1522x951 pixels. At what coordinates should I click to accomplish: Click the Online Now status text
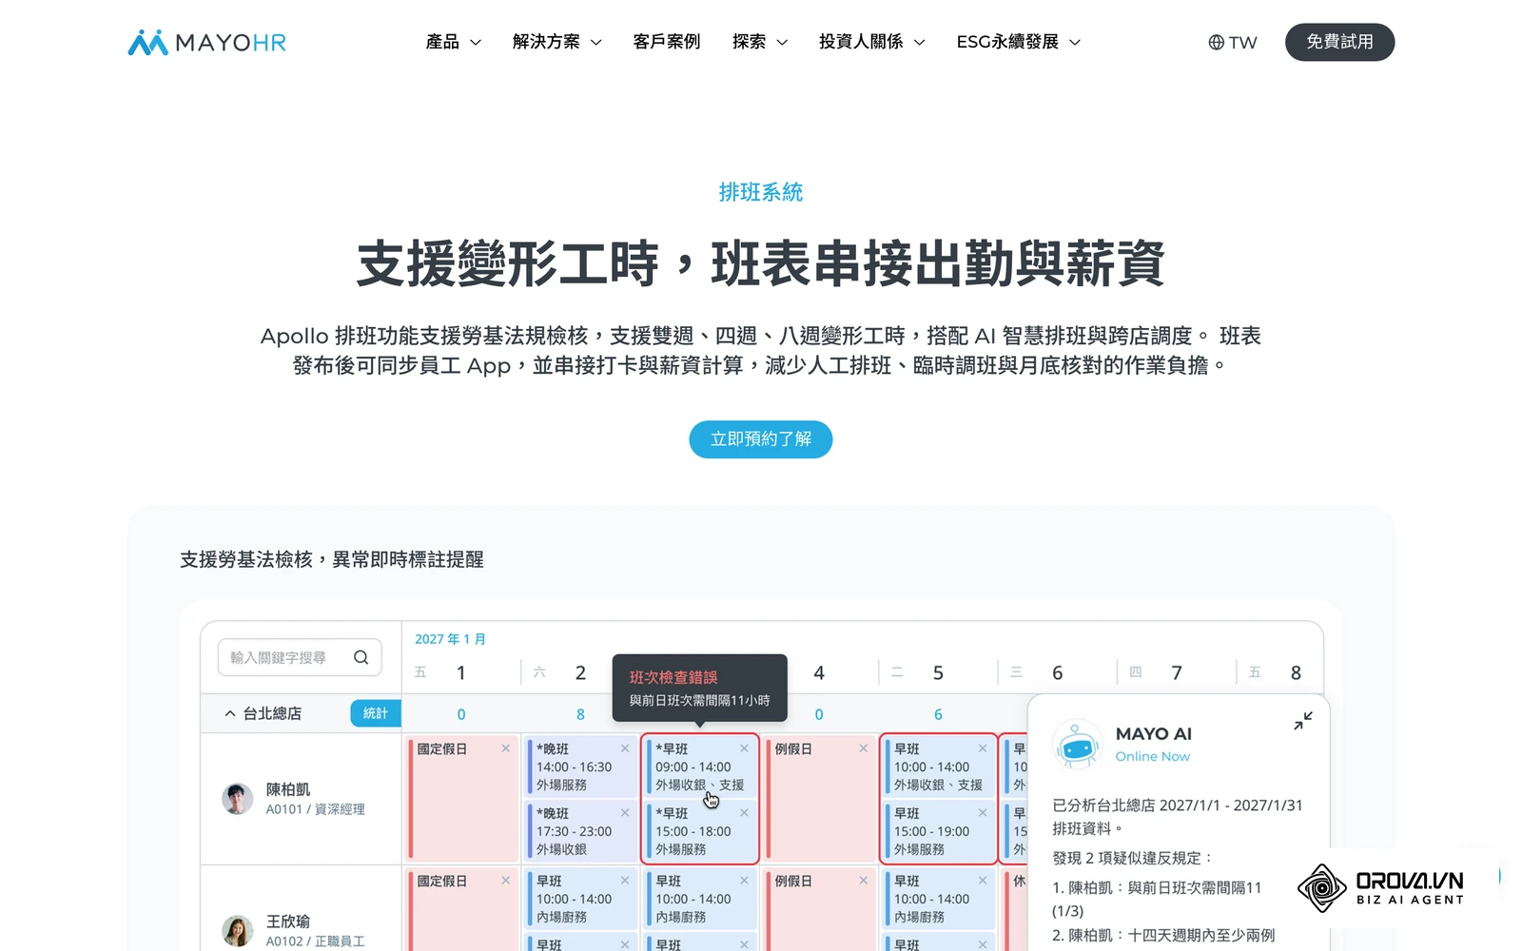click(1153, 757)
